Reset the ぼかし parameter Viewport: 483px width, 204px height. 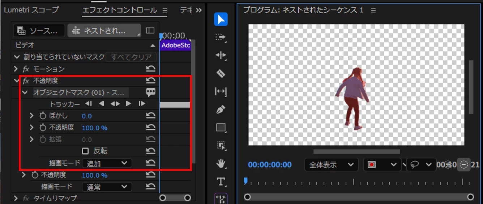[x=151, y=116]
